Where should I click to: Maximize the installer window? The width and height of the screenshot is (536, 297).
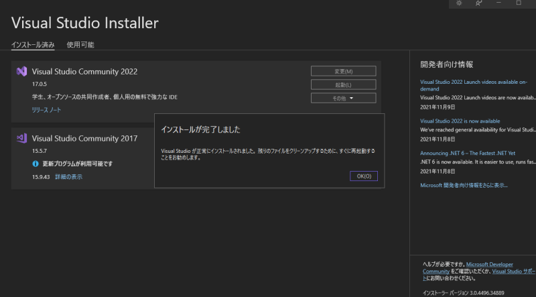[x=519, y=3]
